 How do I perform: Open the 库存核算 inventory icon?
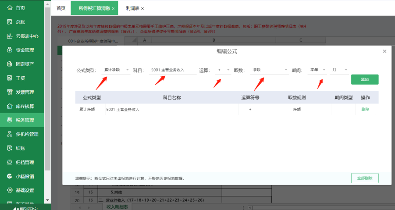9,106
